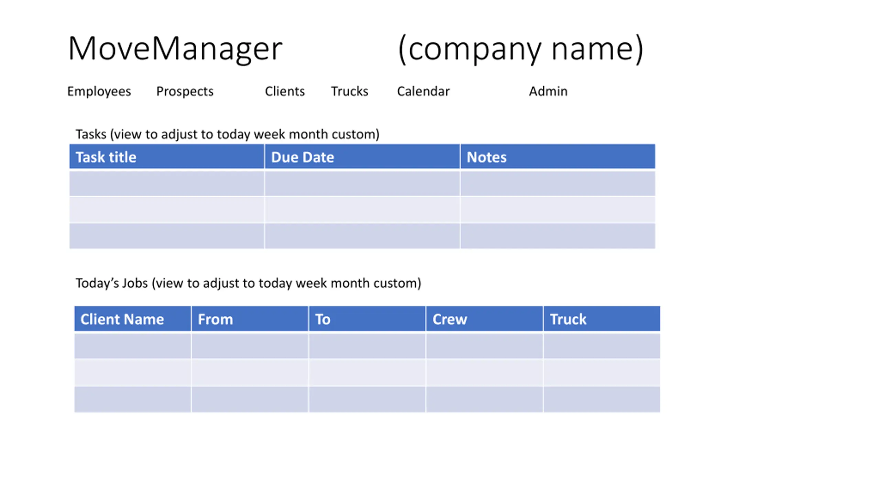Sort jobs by Client Name header
Screen dimensions: 880x495
pyautogui.click(x=133, y=319)
